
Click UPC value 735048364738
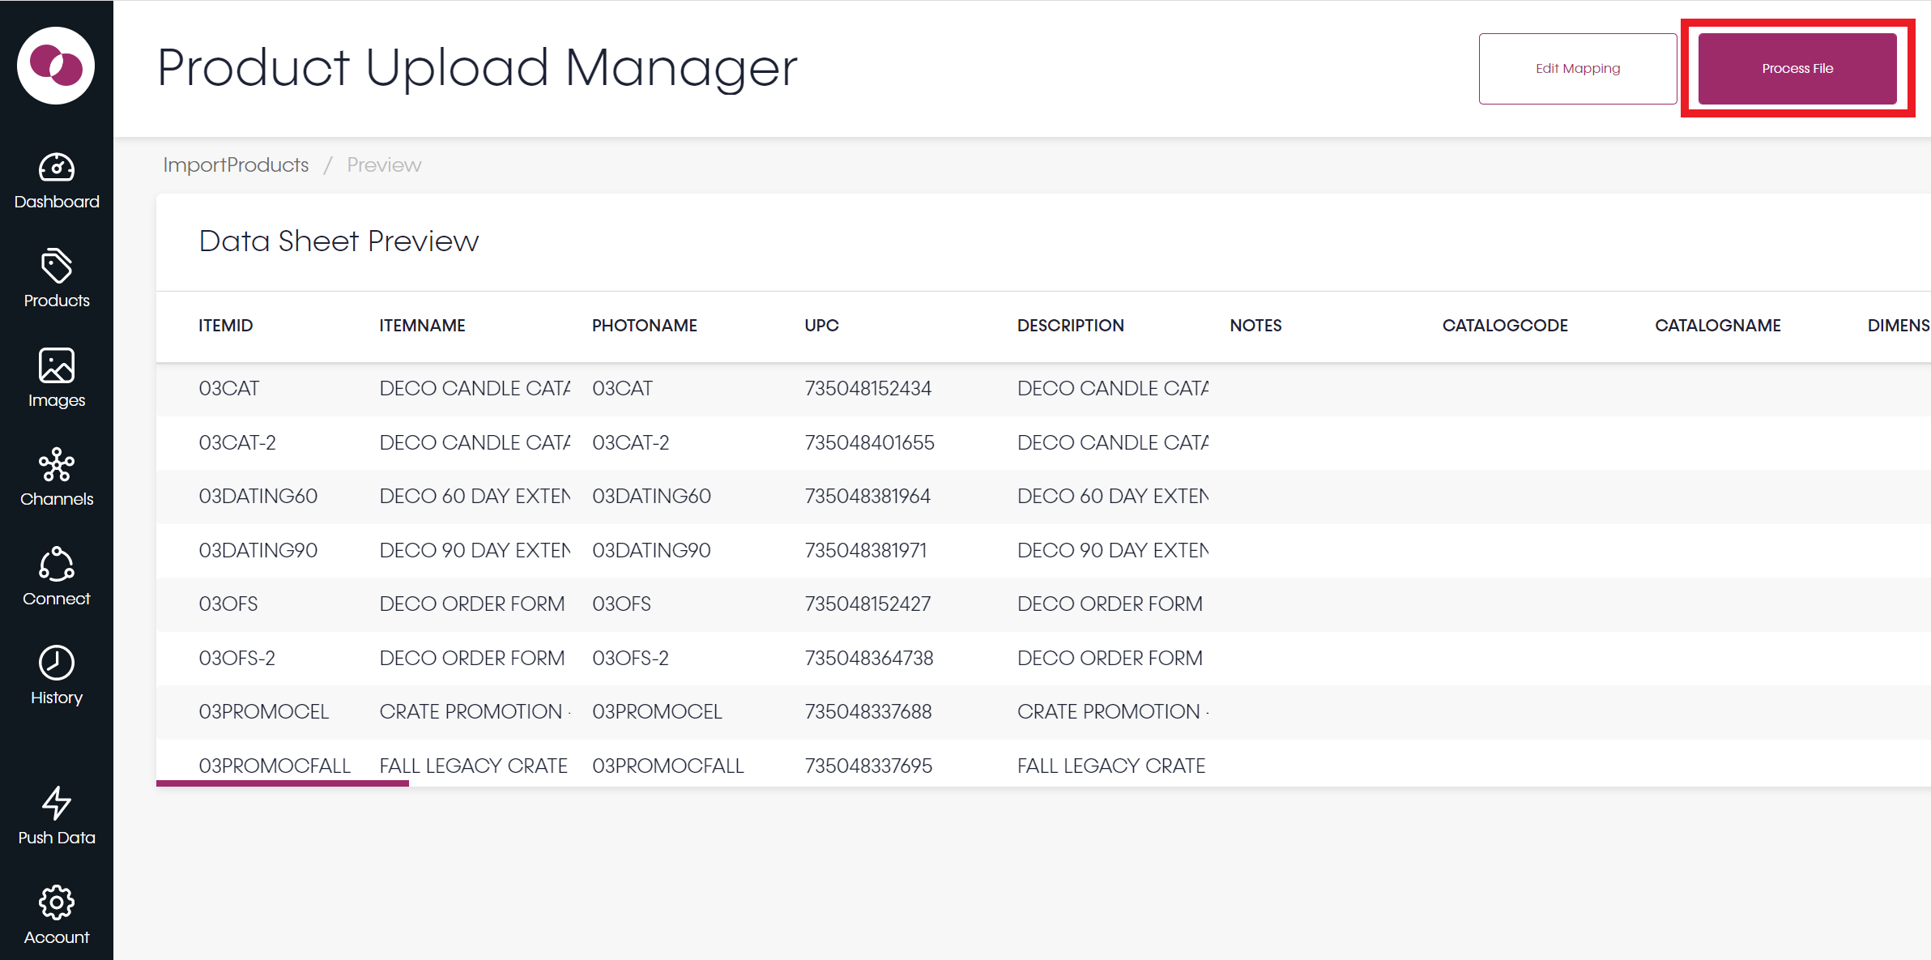[x=869, y=659]
